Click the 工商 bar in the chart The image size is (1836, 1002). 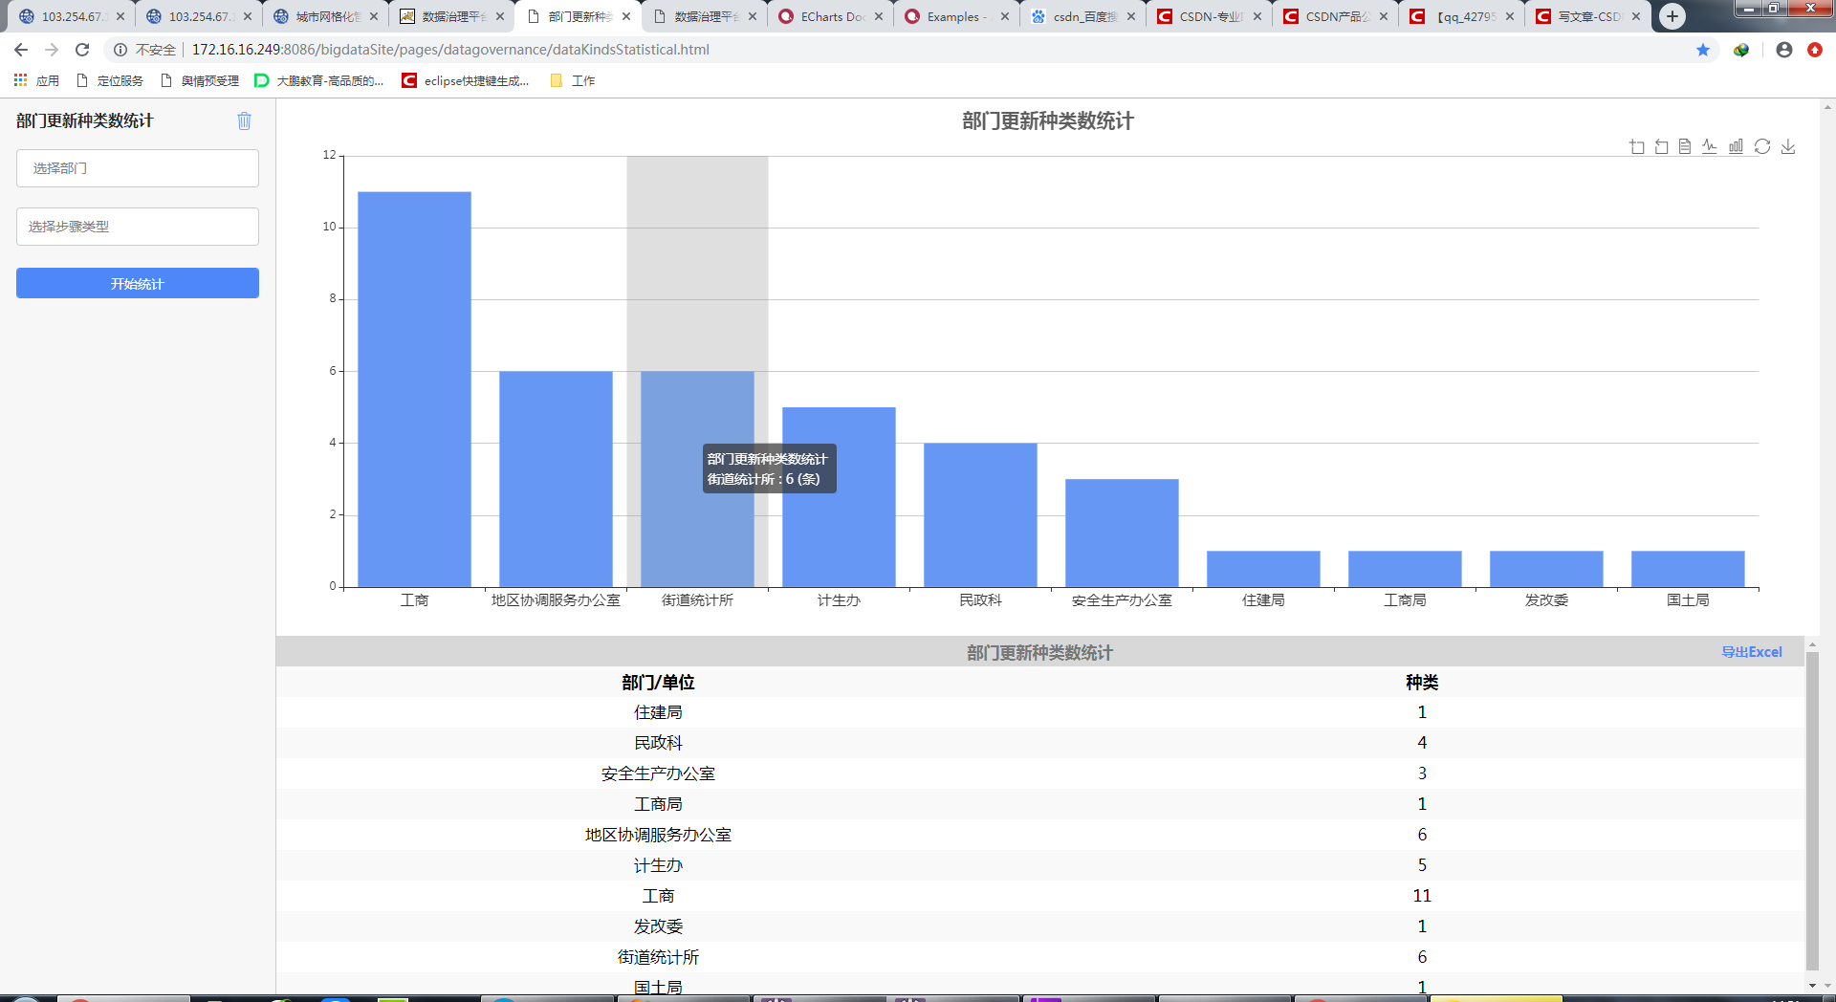coord(414,389)
